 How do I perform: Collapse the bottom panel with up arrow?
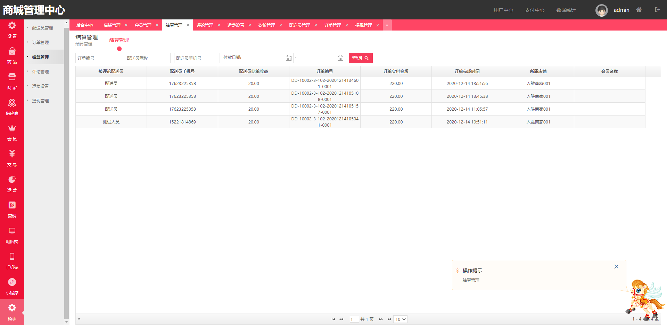(x=79, y=319)
